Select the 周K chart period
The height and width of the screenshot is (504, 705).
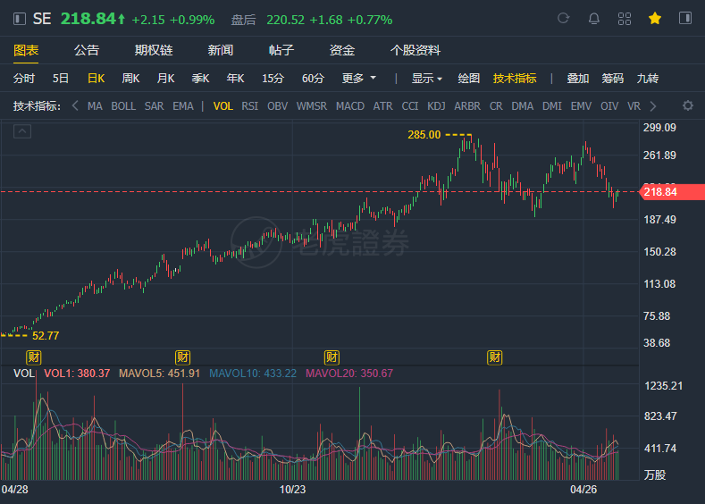[x=130, y=79]
